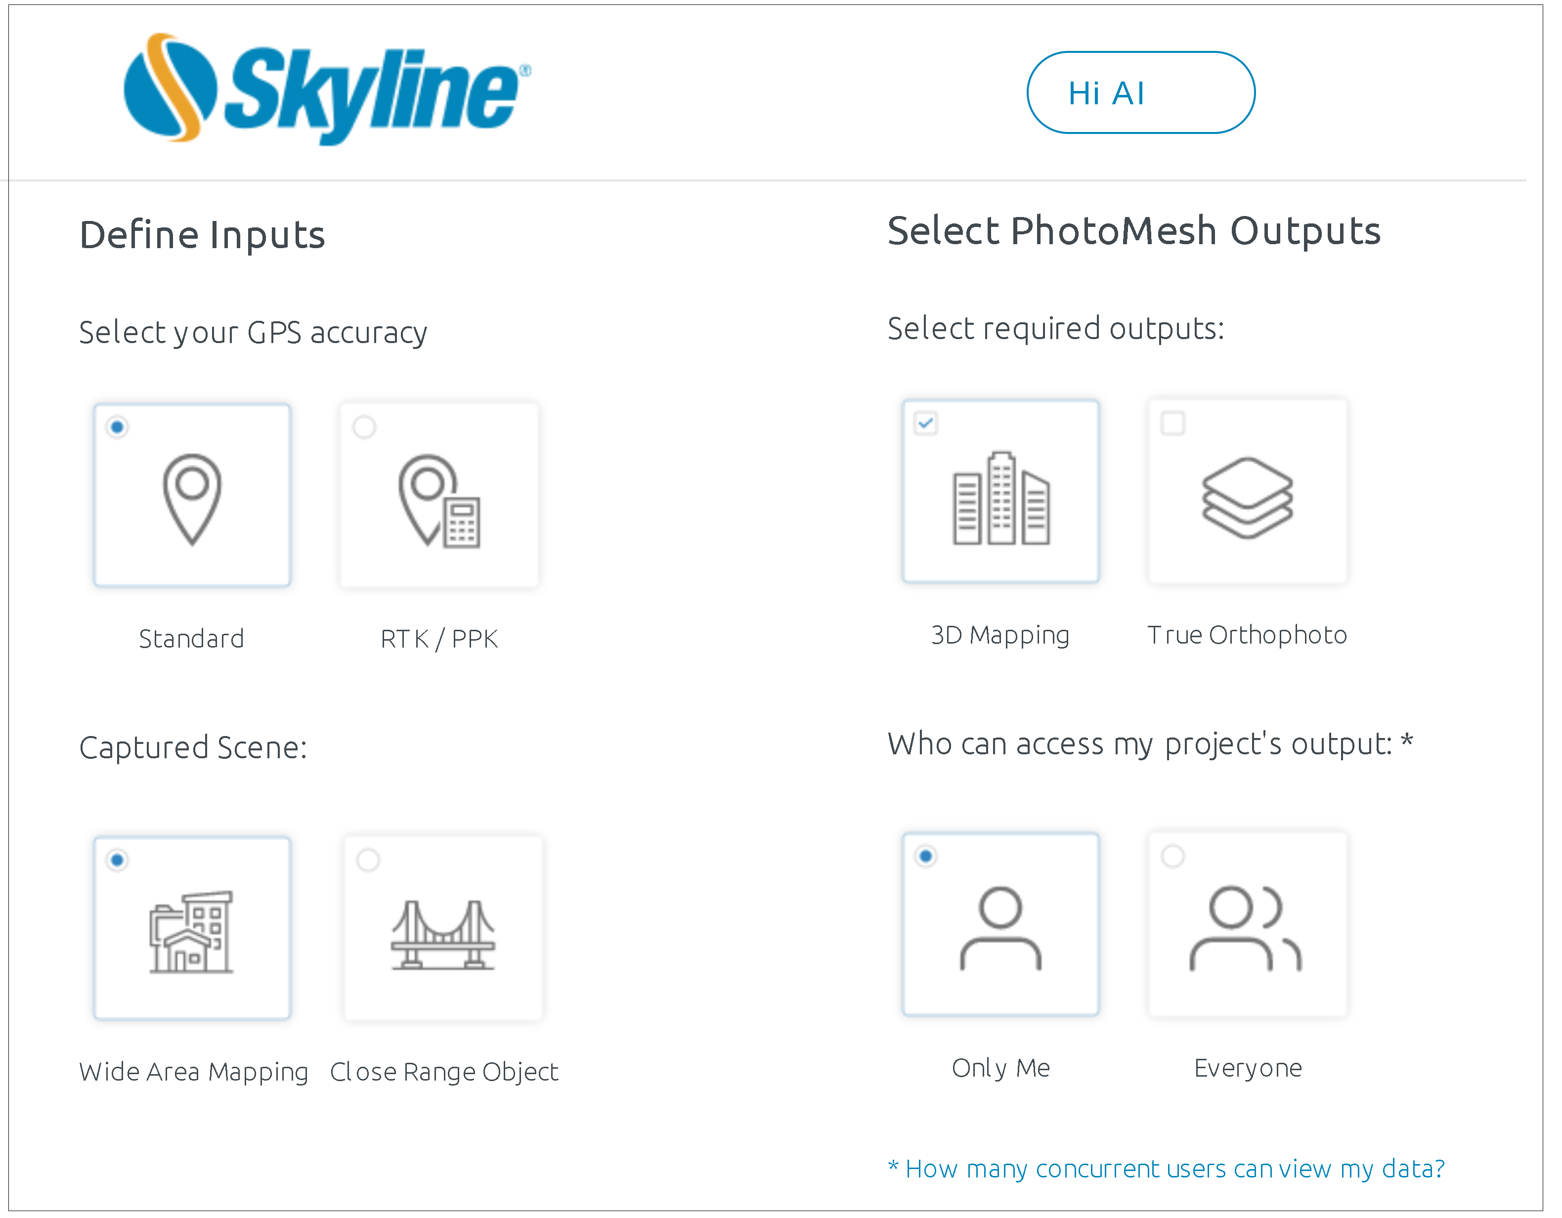Click the Only Me single person icon

tap(1000, 928)
